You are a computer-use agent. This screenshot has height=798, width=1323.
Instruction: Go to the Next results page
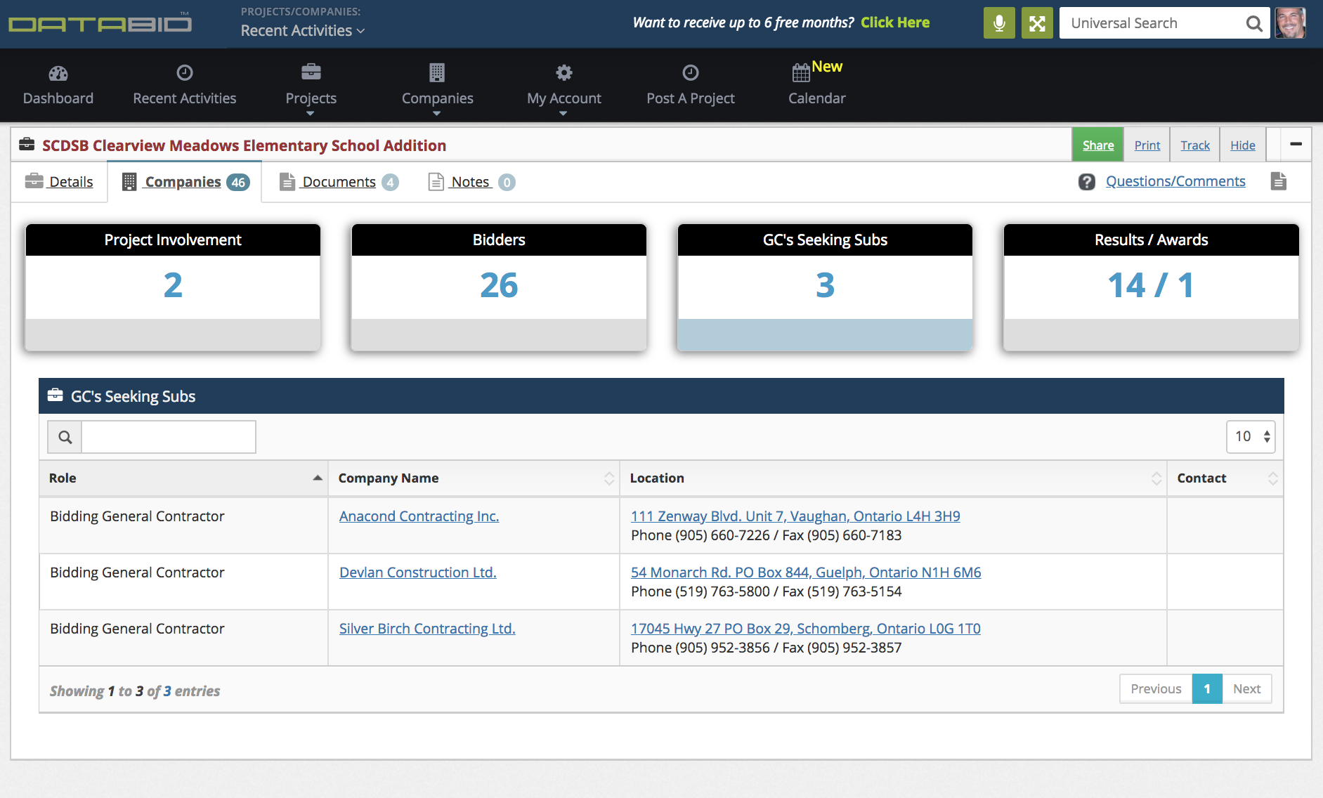1247,689
